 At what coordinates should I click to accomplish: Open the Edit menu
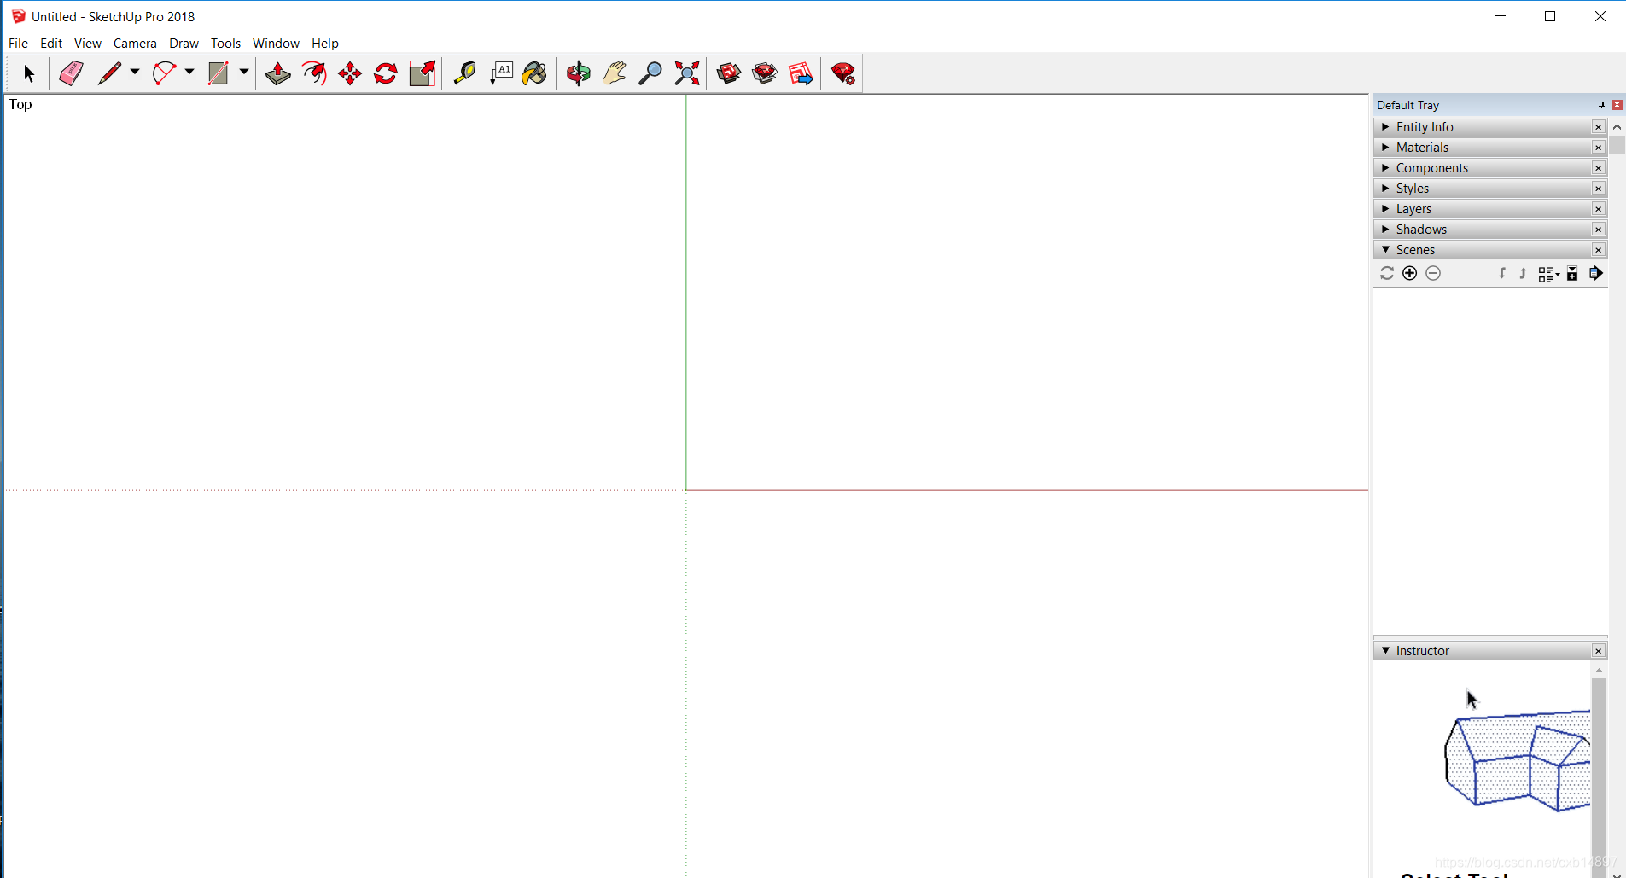click(x=51, y=44)
